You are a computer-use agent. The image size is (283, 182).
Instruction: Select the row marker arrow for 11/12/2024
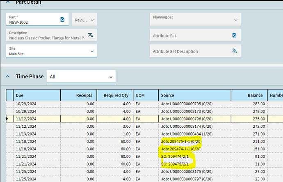coord(7,119)
